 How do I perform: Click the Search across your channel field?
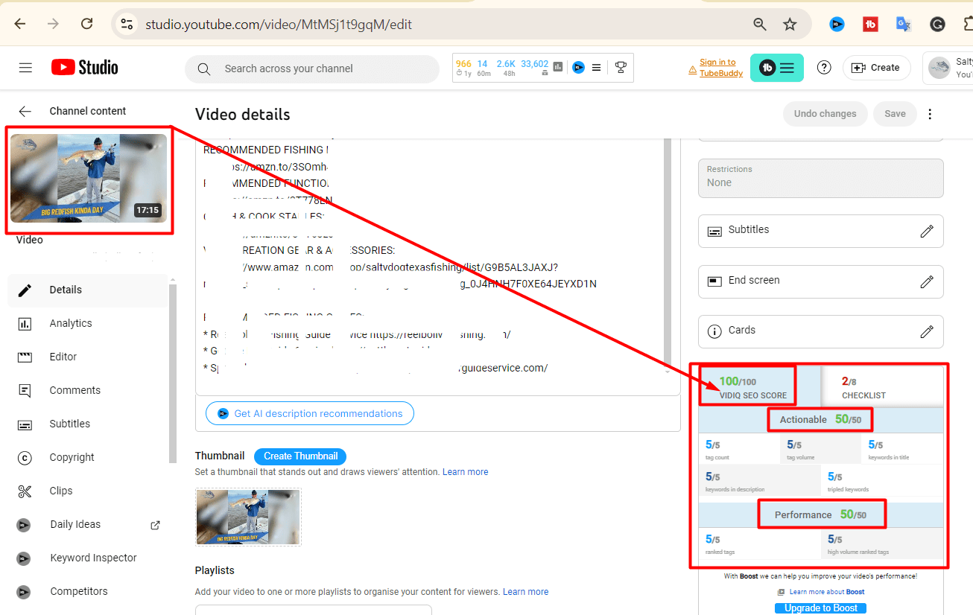(x=313, y=68)
